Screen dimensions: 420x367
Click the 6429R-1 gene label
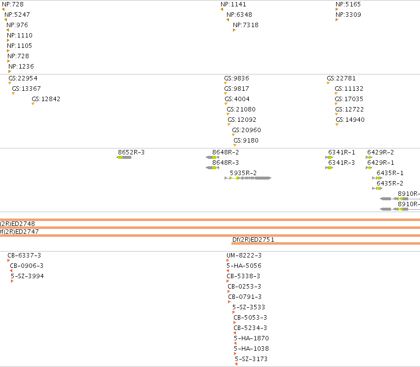(x=381, y=163)
